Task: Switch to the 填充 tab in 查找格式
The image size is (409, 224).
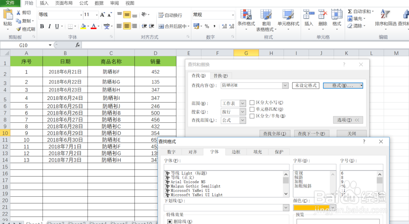Action: [258, 152]
